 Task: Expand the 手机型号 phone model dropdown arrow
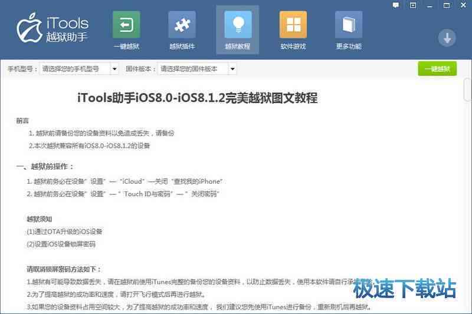(114, 69)
